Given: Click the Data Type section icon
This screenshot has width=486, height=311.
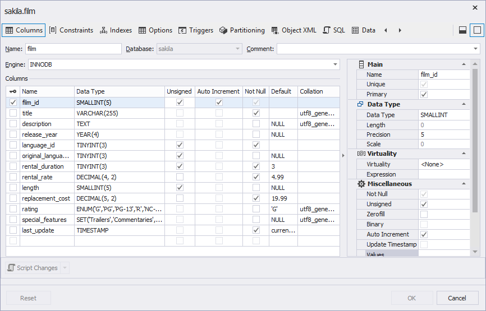Looking at the screenshot, I should tap(360, 104).
